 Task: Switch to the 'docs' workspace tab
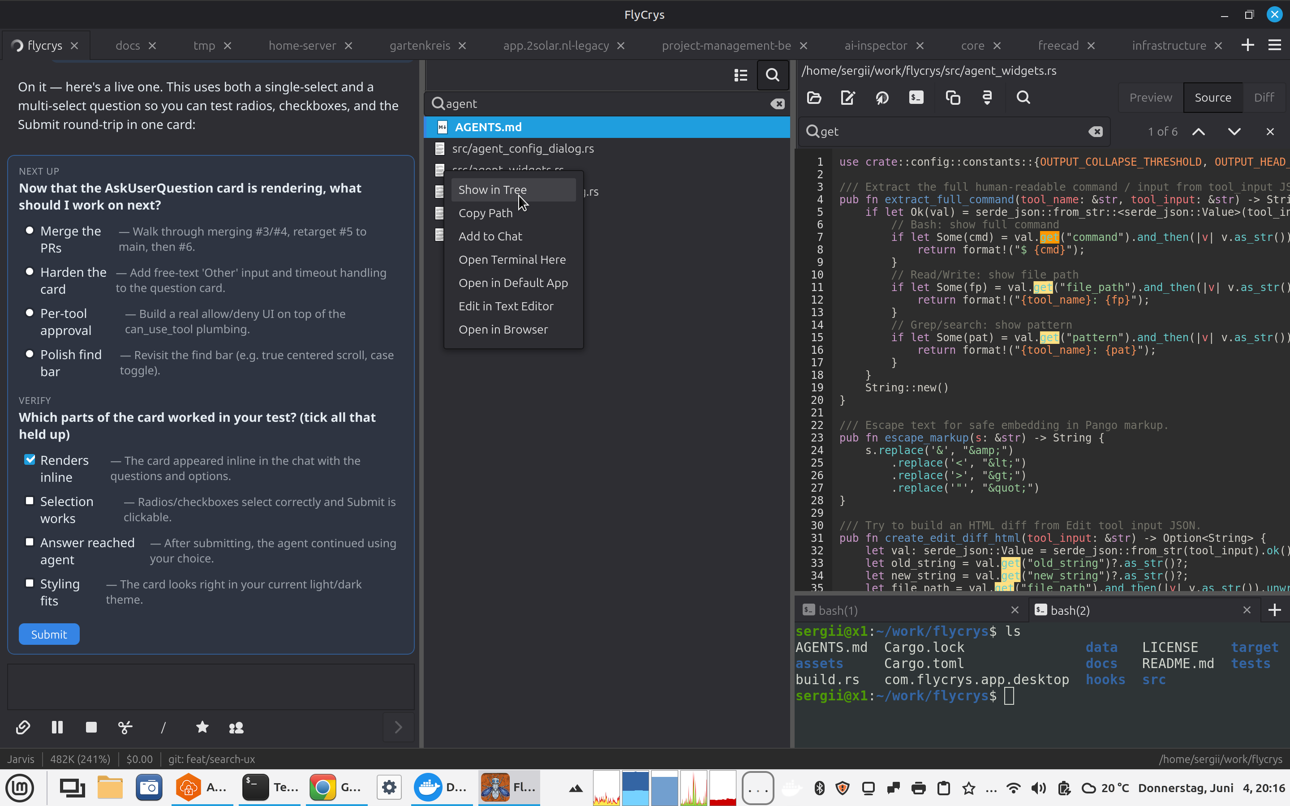point(128,46)
